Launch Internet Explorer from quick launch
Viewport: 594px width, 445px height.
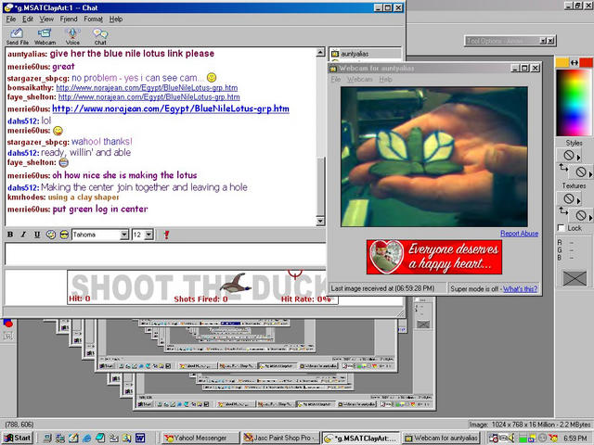coord(86,439)
